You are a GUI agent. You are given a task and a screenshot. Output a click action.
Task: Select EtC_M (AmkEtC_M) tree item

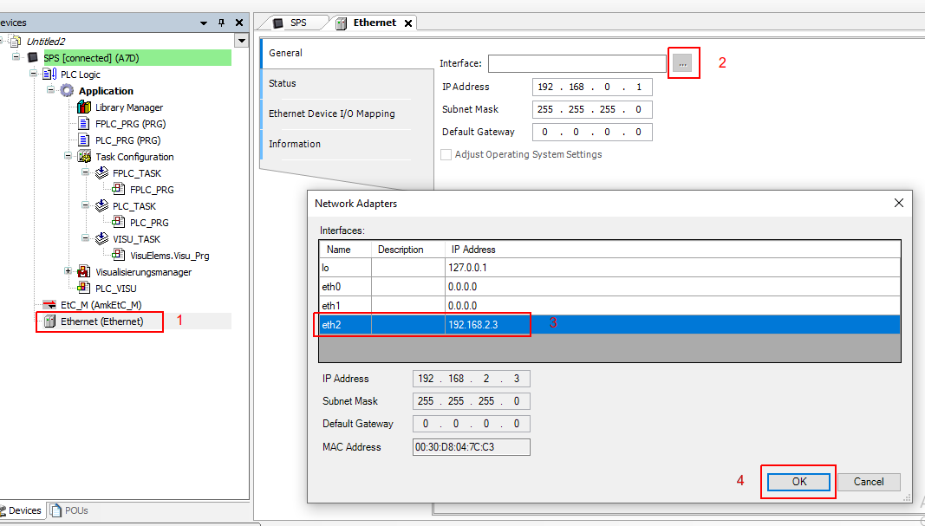coord(101,305)
